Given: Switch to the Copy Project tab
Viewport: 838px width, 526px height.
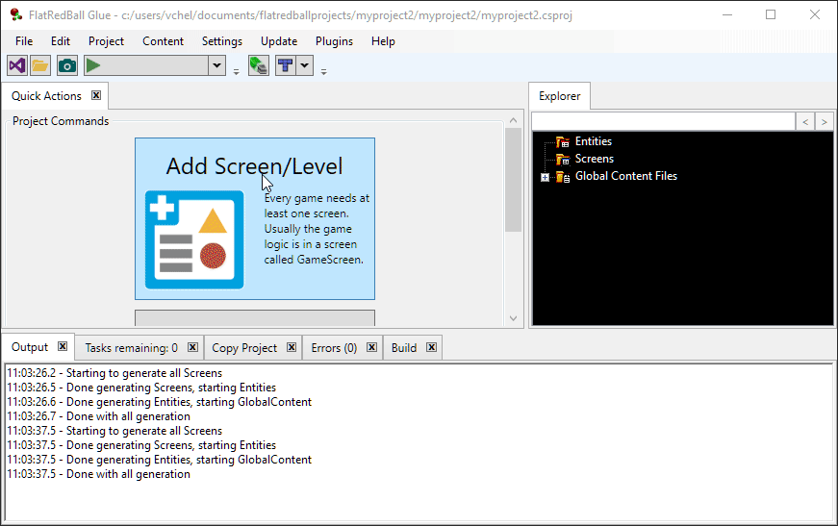Looking at the screenshot, I should 244,348.
